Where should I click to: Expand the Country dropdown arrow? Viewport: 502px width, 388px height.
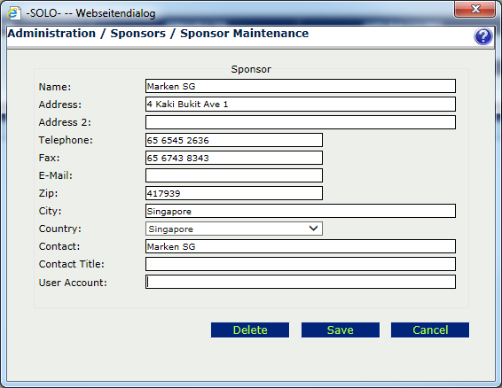pos(313,229)
